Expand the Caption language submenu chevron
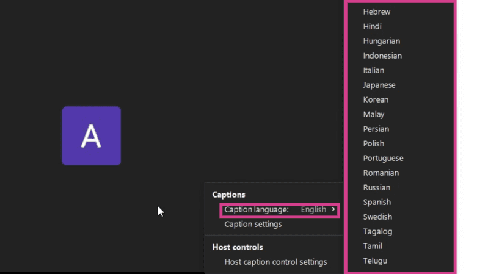This screenshot has height=274, width=488. [333, 209]
